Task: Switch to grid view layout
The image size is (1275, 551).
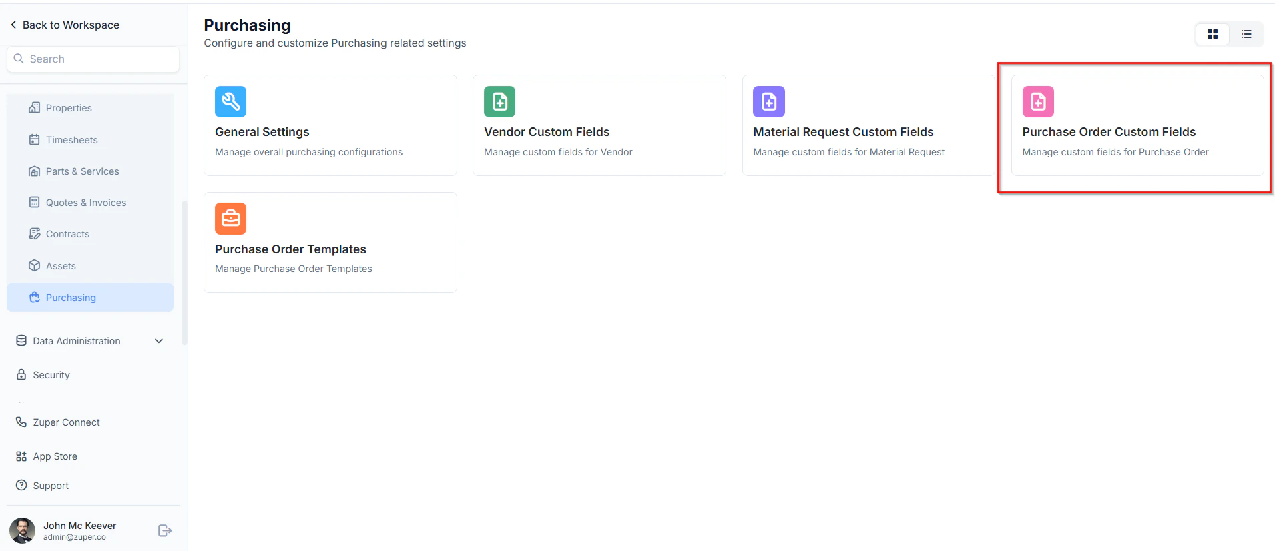Action: click(1212, 34)
